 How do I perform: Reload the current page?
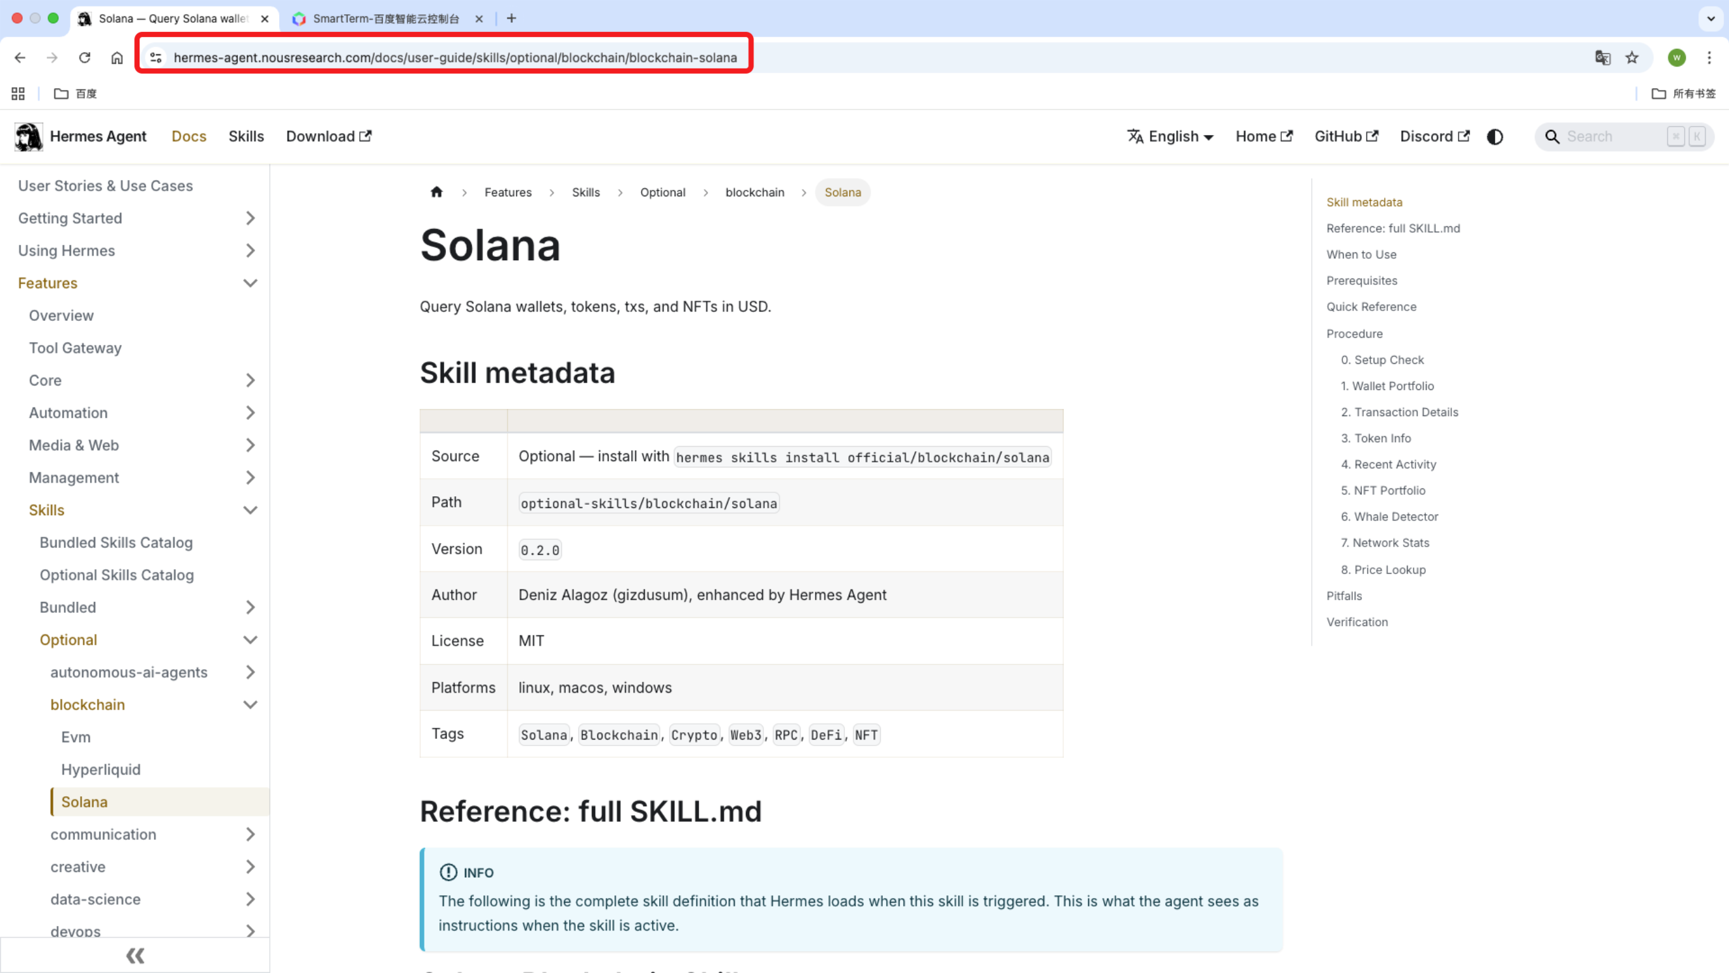[85, 58]
